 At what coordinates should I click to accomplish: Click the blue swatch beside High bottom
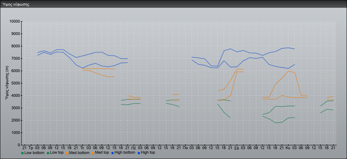[112, 153]
